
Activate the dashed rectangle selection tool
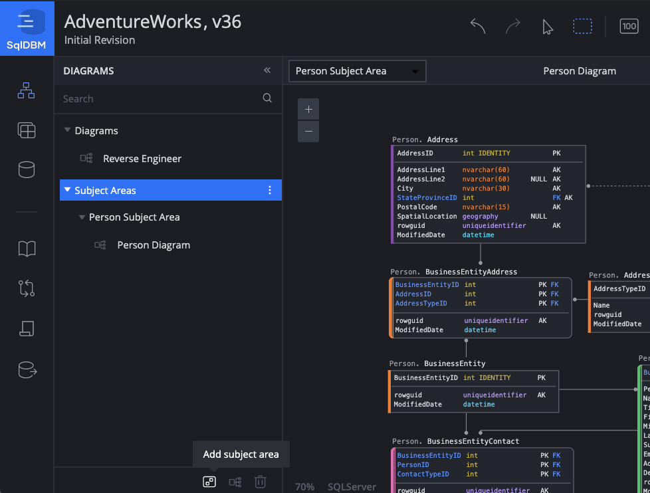(x=583, y=27)
